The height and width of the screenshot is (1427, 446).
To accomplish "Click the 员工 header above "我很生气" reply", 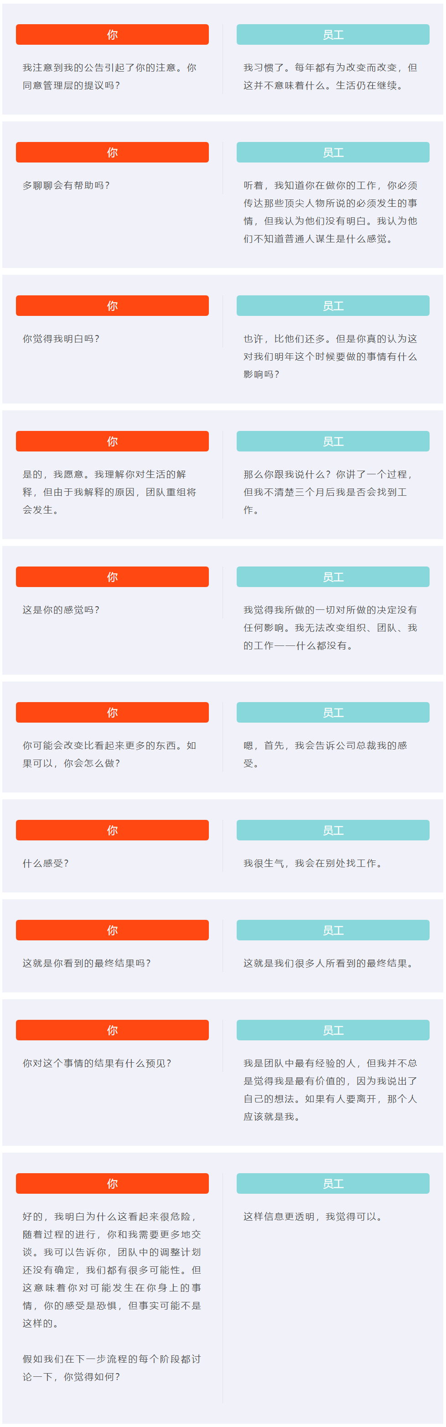I will click(332, 830).
